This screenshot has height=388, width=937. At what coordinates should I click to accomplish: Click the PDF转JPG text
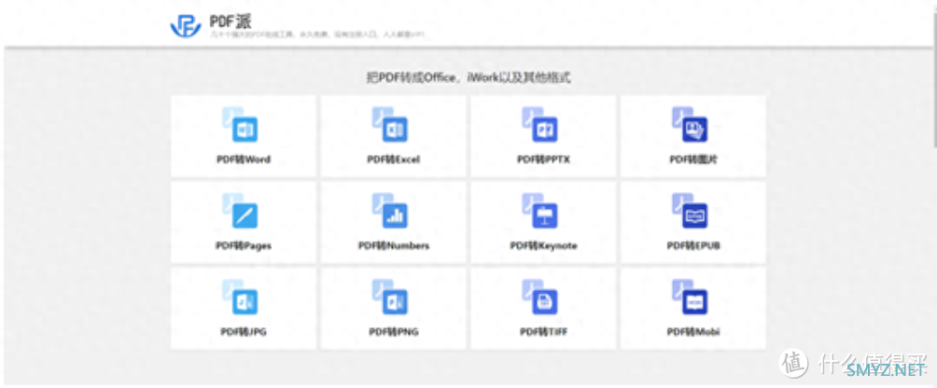coord(244,331)
